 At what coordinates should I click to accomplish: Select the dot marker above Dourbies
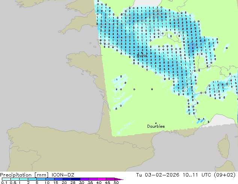pyautogui.click(x=156, y=123)
